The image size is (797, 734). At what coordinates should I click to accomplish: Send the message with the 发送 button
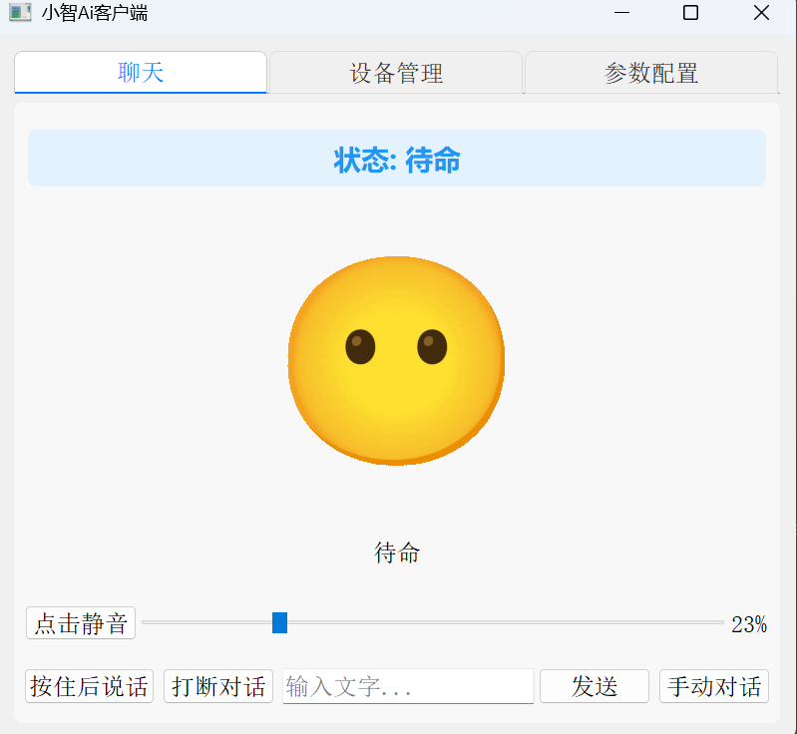tap(594, 686)
